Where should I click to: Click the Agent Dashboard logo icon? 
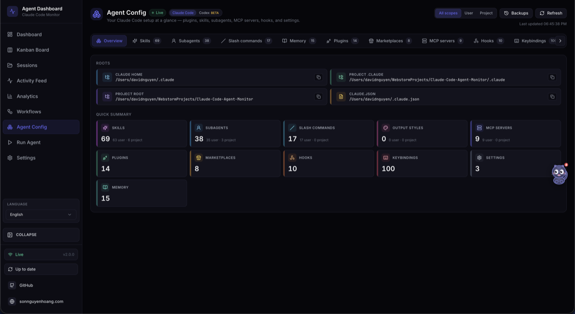(x=12, y=11)
